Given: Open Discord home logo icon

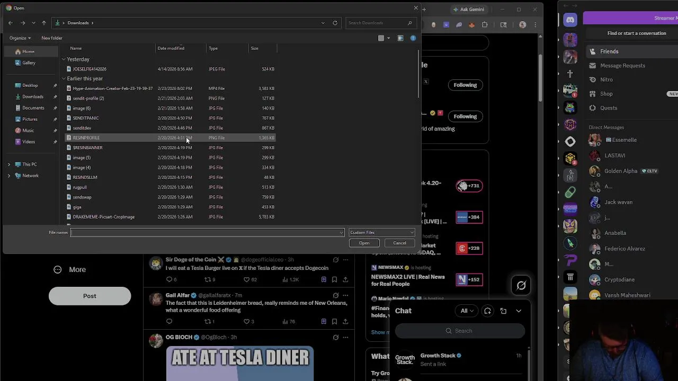Looking at the screenshot, I should tap(570, 20).
